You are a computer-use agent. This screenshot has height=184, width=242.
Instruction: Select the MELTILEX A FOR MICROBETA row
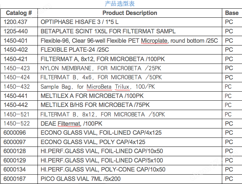(x=121, y=96)
